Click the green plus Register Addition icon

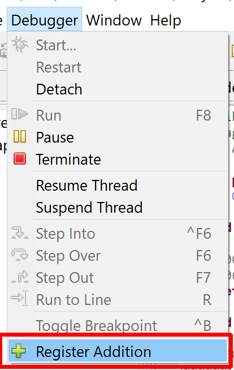19,351
